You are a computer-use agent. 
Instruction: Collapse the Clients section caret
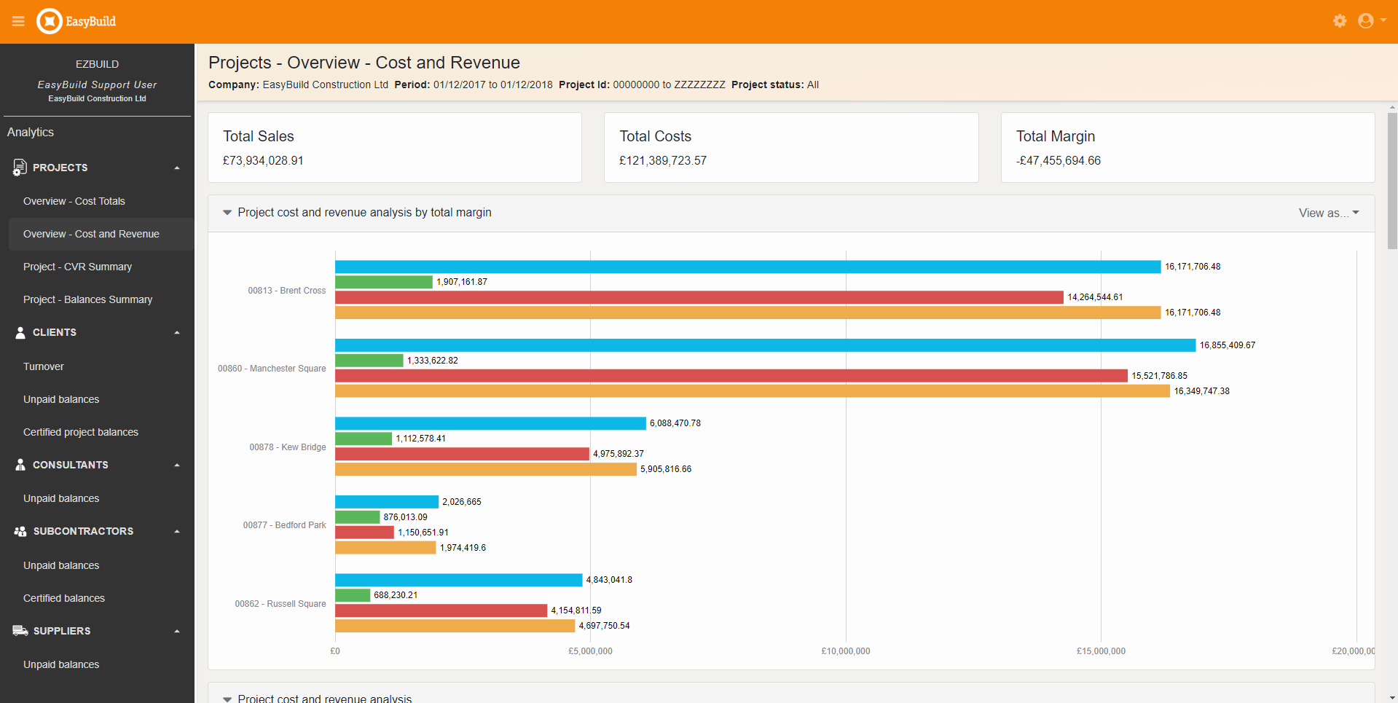[177, 333]
